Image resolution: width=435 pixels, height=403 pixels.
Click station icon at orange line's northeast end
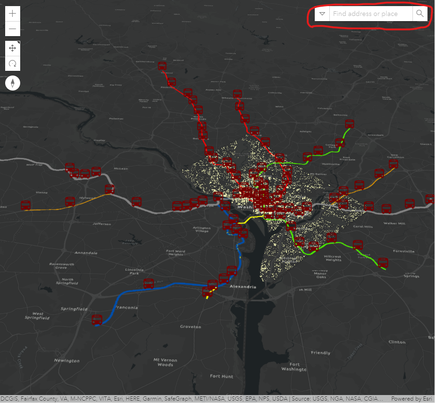[x=394, y=164]
